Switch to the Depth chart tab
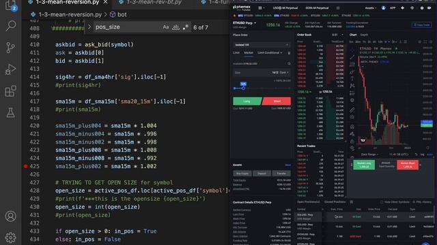The width and height of the screenshot is (437, 245). [x=364, y=35]
